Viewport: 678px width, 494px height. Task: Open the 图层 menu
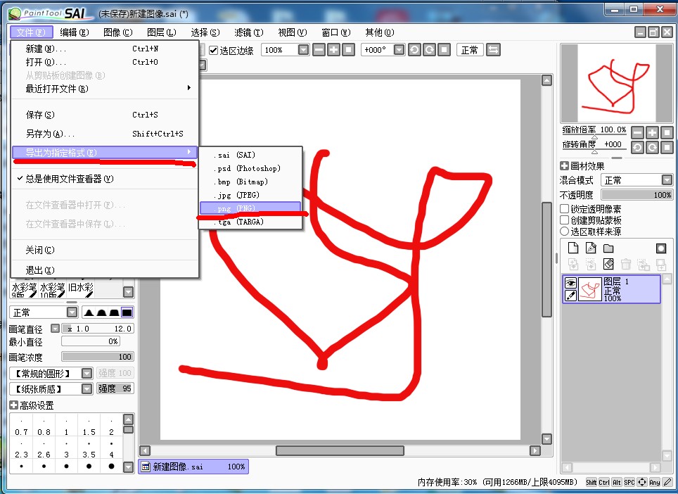point(162,32)
